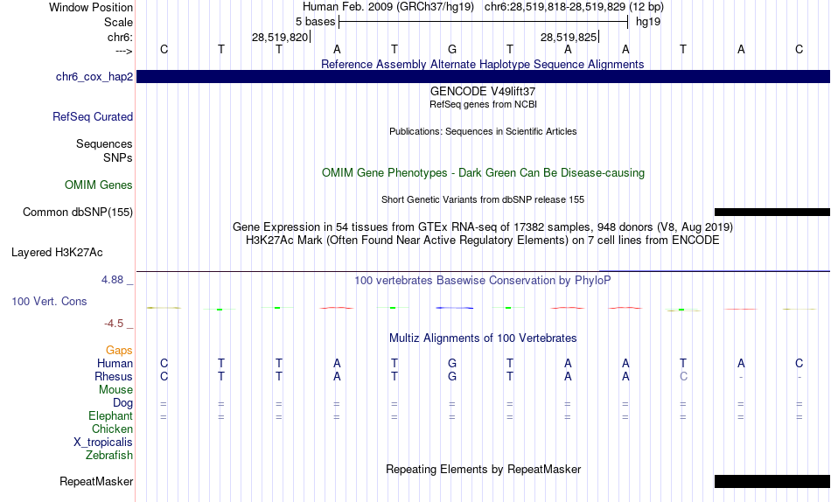Click the 28,519,820 coordinate marker
This screenshot has width=831, height=502.
pyautogui.click(x=280, y=37)
